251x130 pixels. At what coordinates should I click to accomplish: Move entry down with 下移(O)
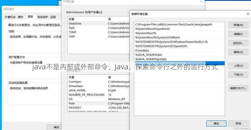point(238,75)
